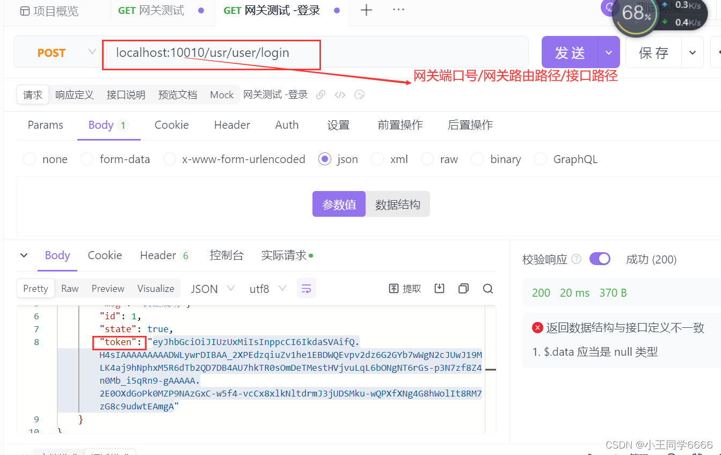Viewport: 721px width, 455px height.
Task: Switch to 数据结构 view
Action: (x=398, y=204)
